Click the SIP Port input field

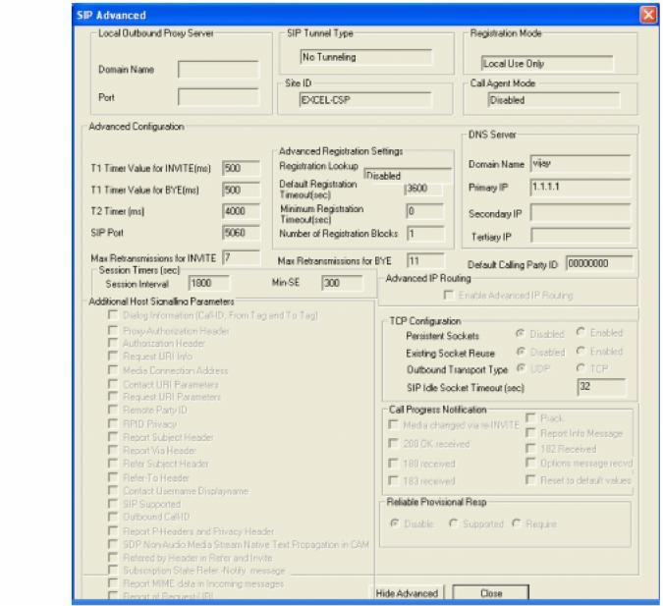239,230
